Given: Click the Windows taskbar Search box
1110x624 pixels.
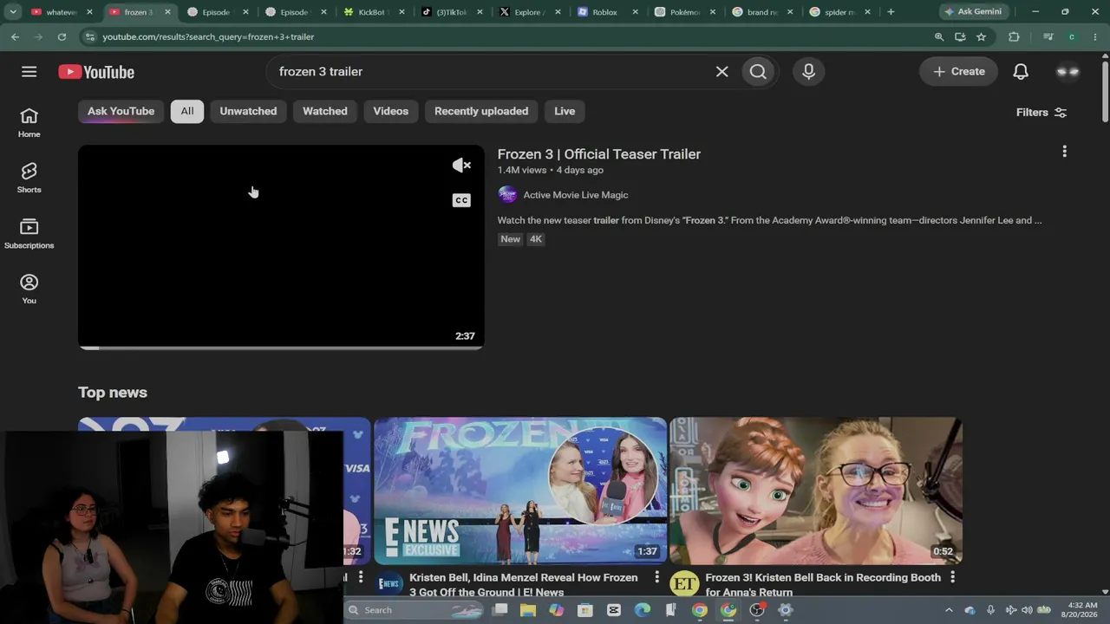Looking at the screenshot, I should [413, 610].
